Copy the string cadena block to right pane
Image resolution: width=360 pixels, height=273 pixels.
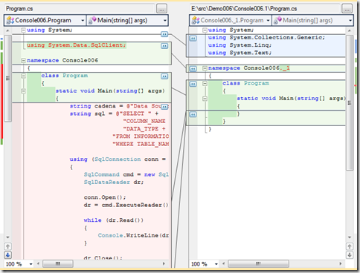tap(164, 107)
